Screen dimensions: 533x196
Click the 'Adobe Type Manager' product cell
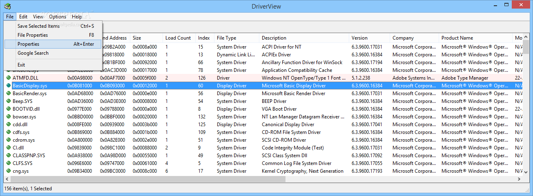[x=465, y=78]
